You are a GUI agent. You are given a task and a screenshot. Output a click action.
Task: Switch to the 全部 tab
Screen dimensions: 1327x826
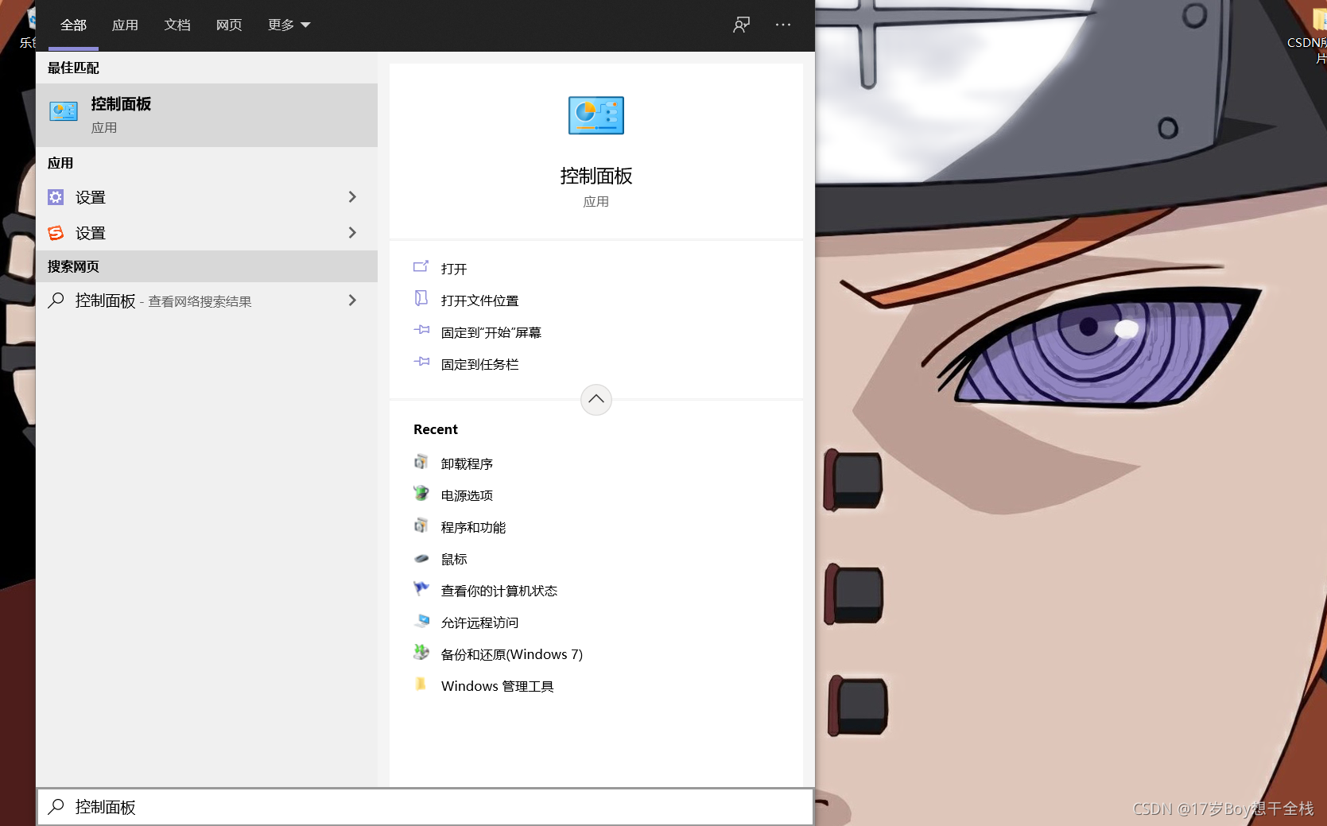point(73,25)
